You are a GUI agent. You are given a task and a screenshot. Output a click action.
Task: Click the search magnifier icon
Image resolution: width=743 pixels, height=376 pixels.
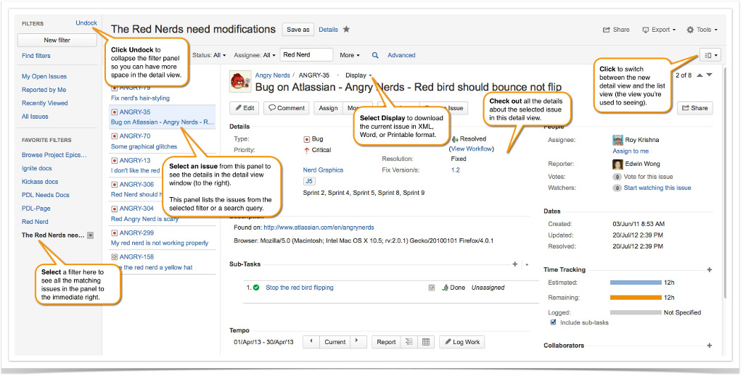click(375, 55)
